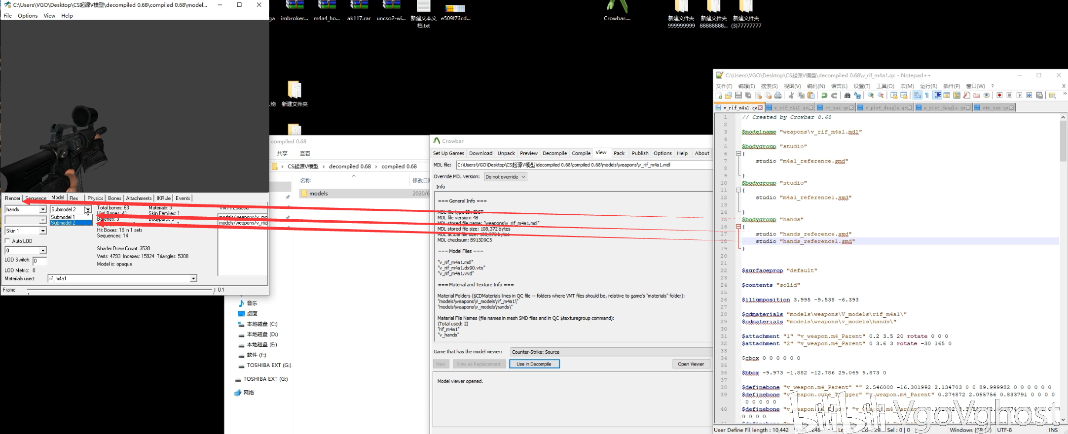Select TOSHIBA EXT (G:) under network entry

coord(261,379)
